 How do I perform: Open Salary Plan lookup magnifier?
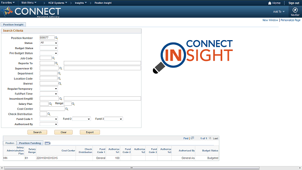(x=50, y=104)
